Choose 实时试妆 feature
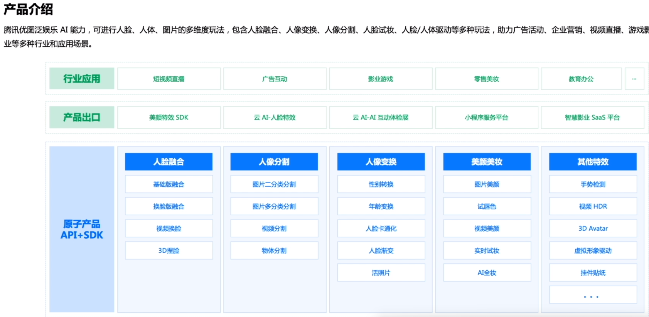649x317 pixels. [487, 250]
